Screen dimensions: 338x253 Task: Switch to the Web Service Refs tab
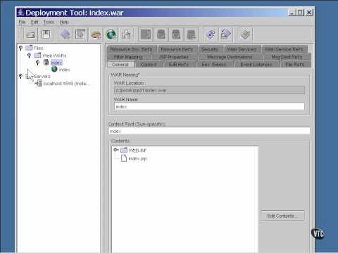[284, 49]
